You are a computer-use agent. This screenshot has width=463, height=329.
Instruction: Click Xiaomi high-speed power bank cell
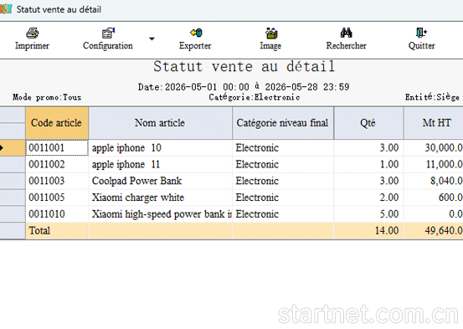(160, 213)
